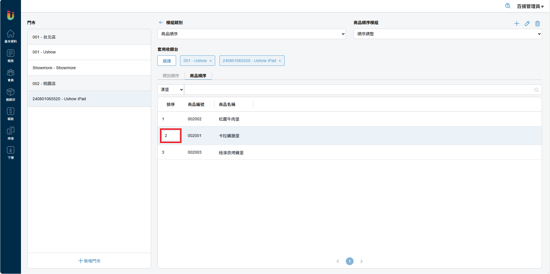Open the 報表 reports sidebar icon
The image size is (550, 274).
[11, 56]
